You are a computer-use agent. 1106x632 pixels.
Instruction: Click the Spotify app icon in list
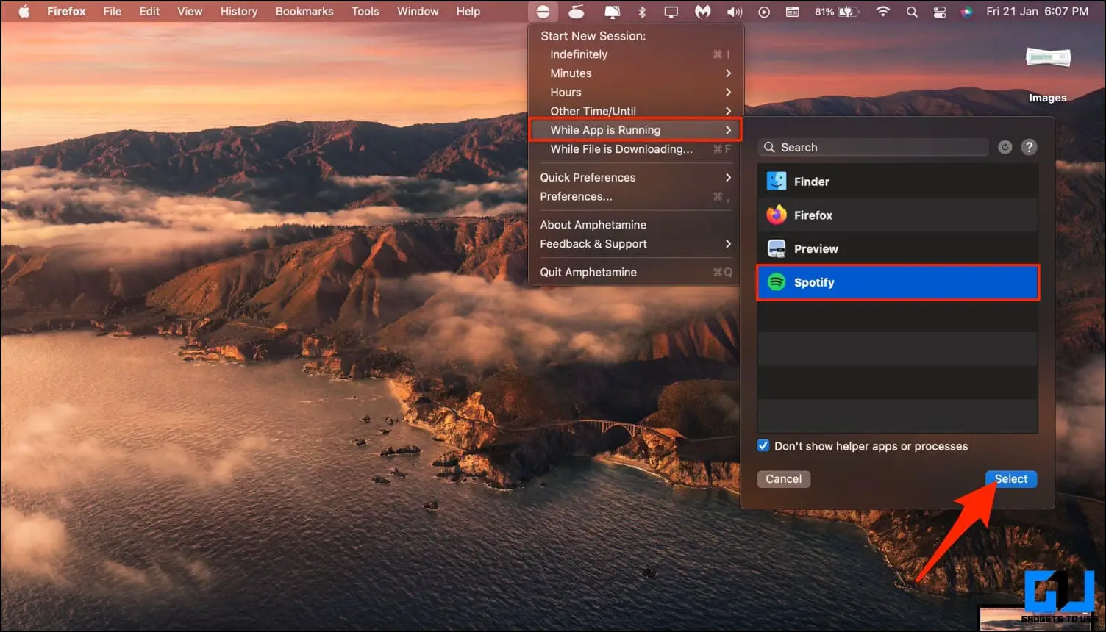[x=777, y=282]
